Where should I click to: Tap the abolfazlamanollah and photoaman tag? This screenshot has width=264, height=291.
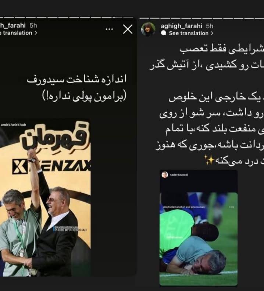coord(184,207)
